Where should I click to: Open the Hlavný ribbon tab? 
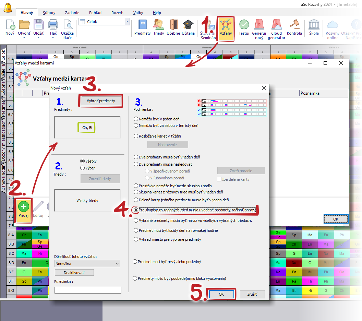click(27, 13)
